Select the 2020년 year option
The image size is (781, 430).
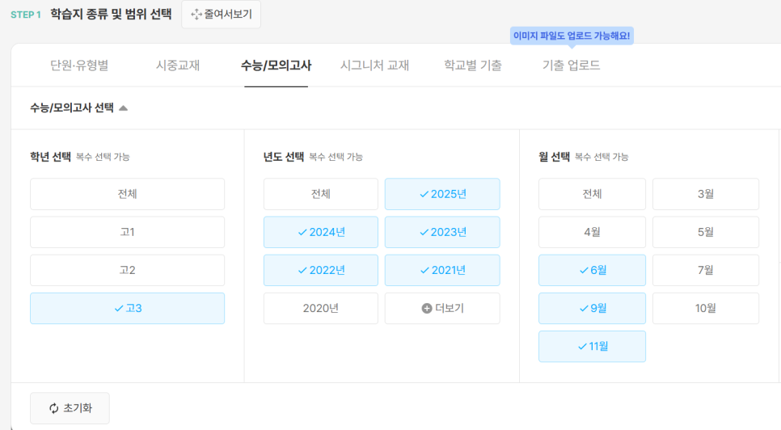(321, 309)
